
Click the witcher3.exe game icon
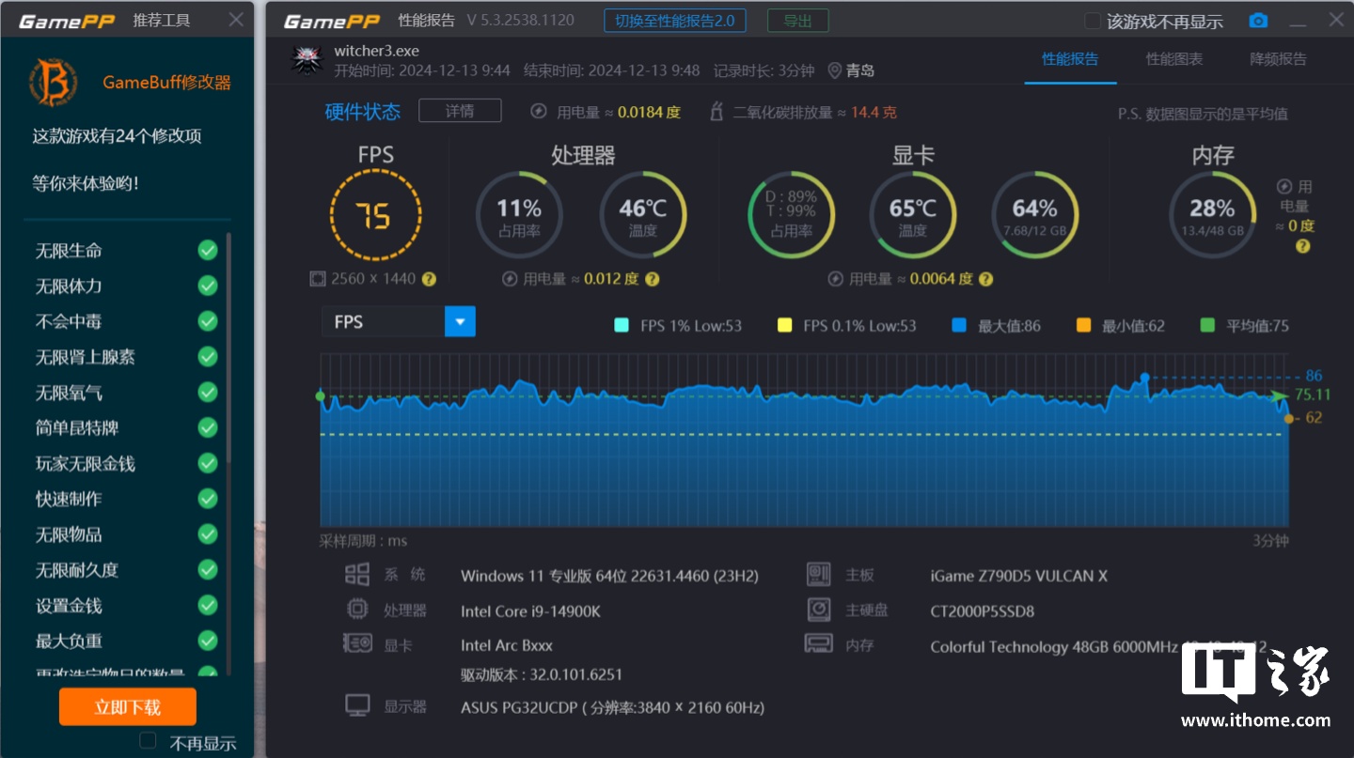pos(307,60)
